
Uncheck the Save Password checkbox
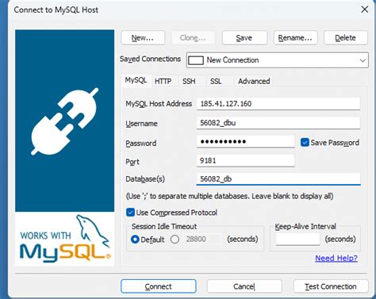305,143
